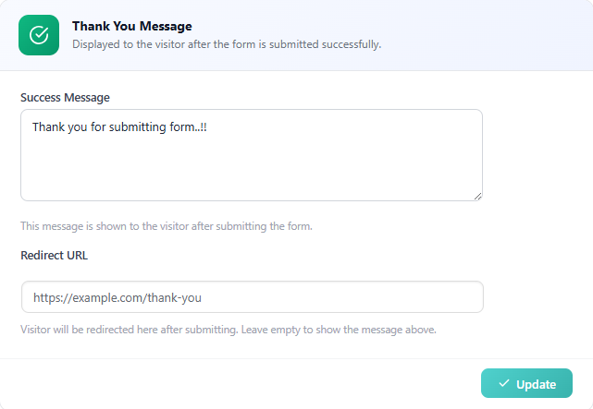The height and width of the screenshot is (409, 593).
Task: Click the green checkmark circle header icon
Action: coord(39,35)
